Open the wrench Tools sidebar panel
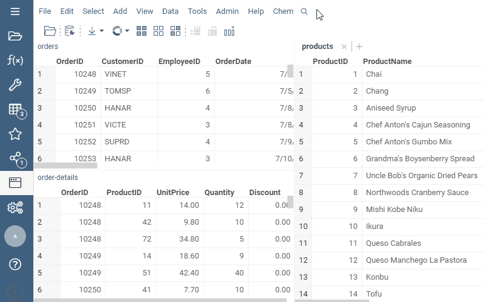 pos(15,85)
